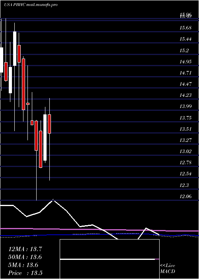Click the 'USA PBHC mail.munafa.pro' title text
The image size is (199, 279).
[x=31, y=5]
